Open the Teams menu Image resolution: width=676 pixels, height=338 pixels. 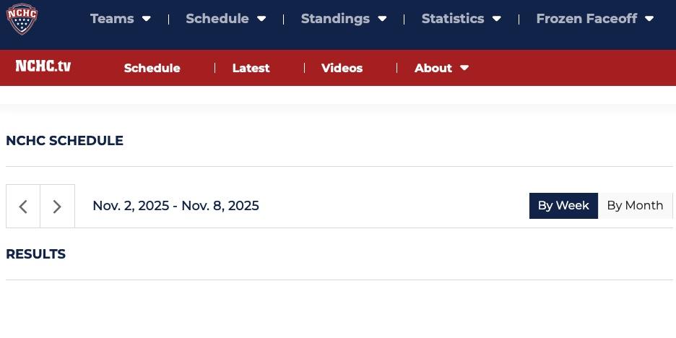[112, 19]
